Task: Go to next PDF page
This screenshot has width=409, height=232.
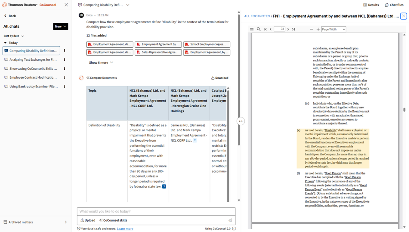Action: pos(288,29)
